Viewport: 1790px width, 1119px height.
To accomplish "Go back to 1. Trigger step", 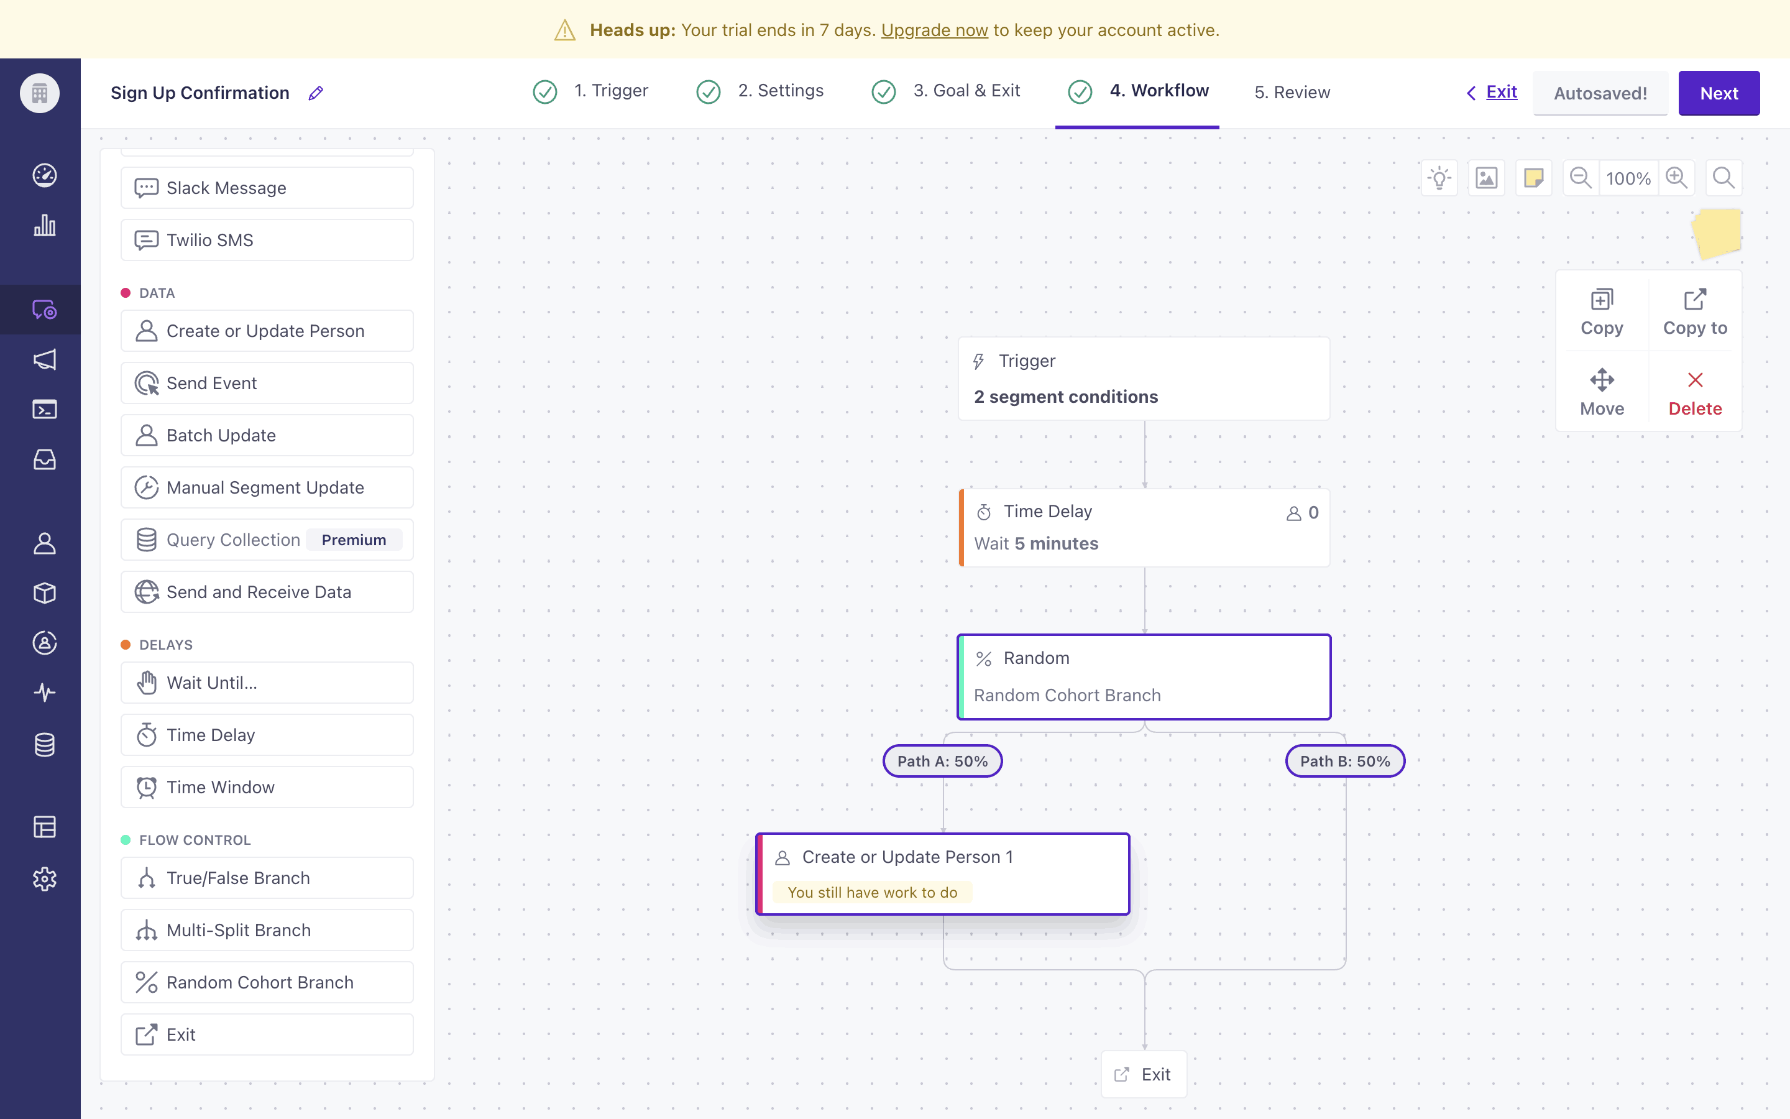I will 610,91.
